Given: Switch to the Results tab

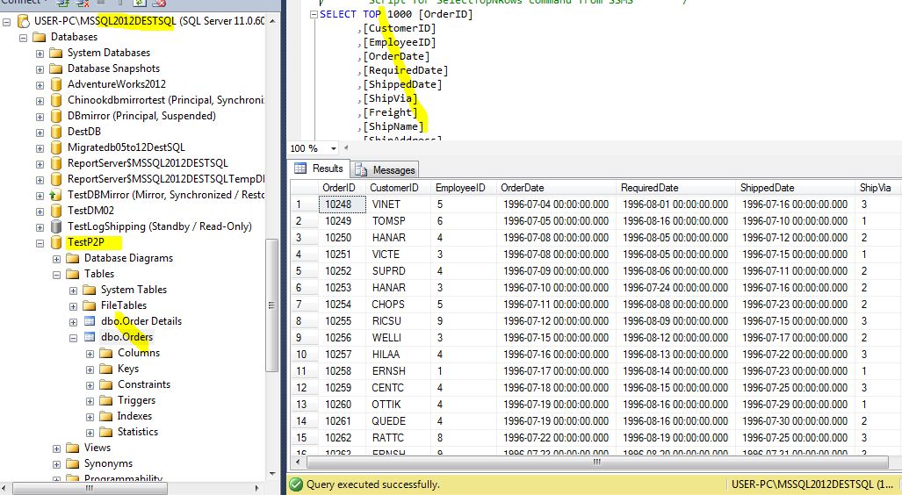Looking at the screenshot, I should tap(320, 169).
